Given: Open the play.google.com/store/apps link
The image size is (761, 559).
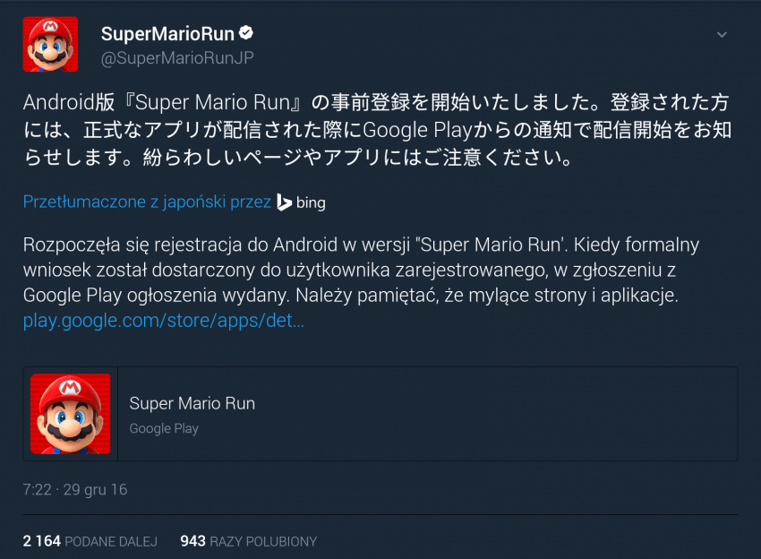Looking at the screenshot, I should (x=164, y=321).
